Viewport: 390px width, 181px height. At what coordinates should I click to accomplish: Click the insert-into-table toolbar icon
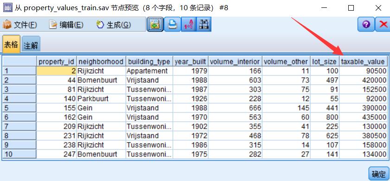(155, 25)
